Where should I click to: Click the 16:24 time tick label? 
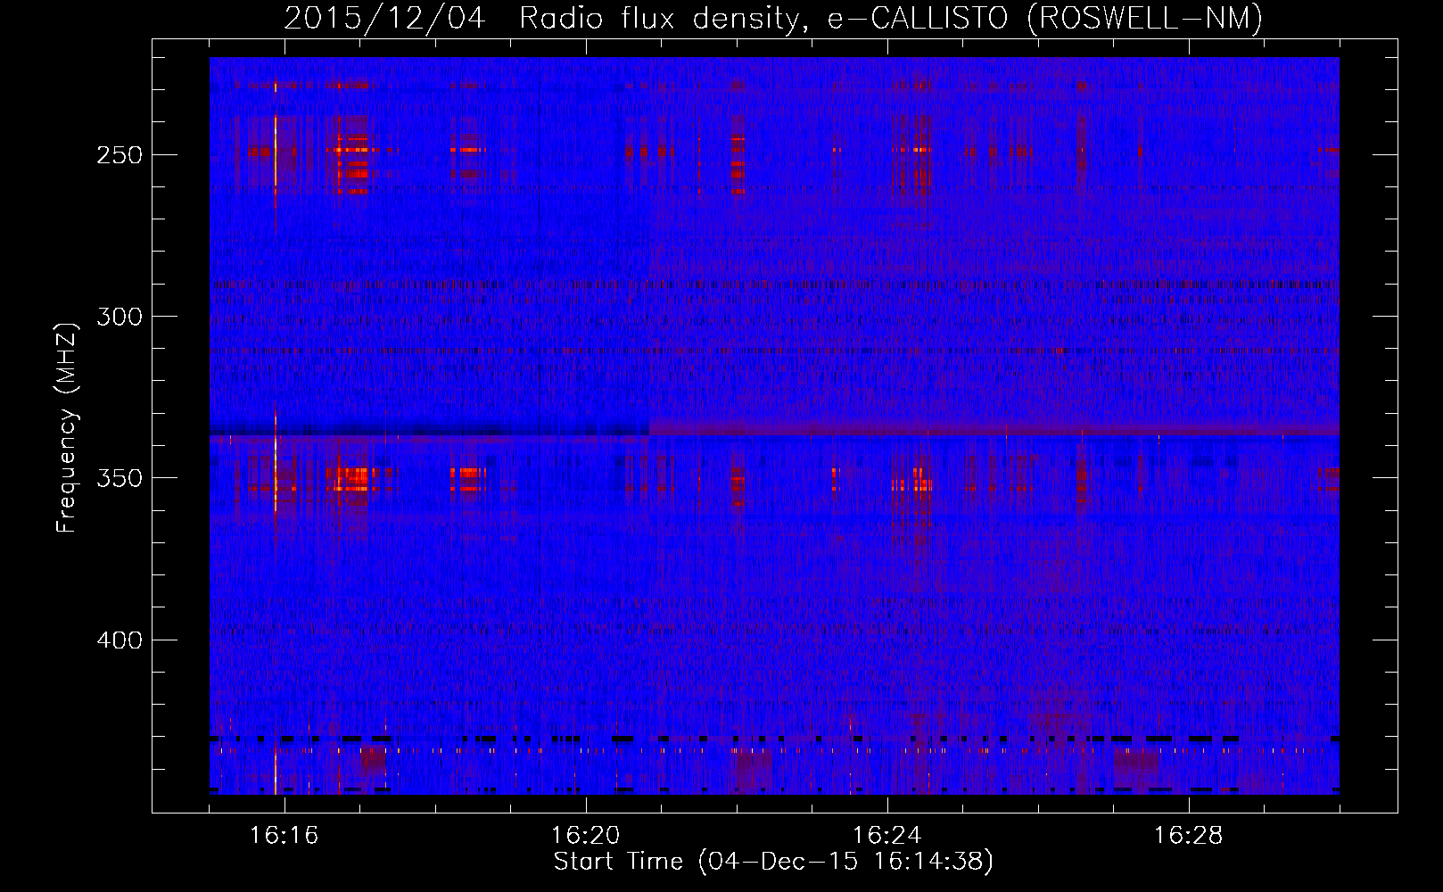[x=887, y=835]
